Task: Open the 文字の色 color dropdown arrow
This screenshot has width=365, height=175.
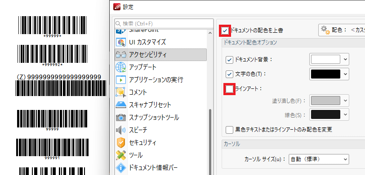Action: coord(345,74)
